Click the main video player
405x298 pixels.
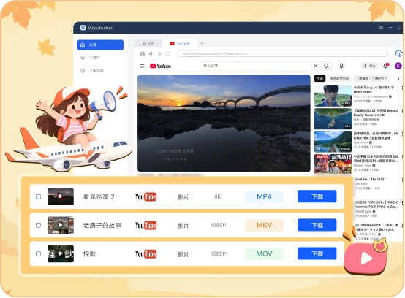224,123
